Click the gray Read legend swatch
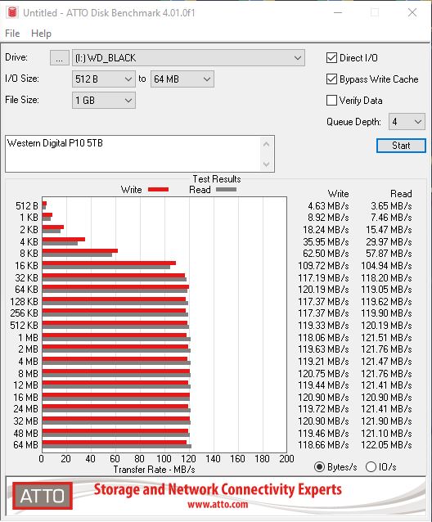432x522 pixels. click(227, 190)
